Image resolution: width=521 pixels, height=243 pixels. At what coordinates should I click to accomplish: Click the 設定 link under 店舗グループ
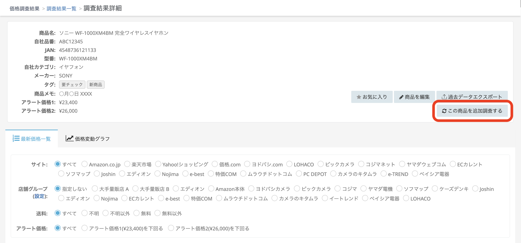tap(39, 196)
